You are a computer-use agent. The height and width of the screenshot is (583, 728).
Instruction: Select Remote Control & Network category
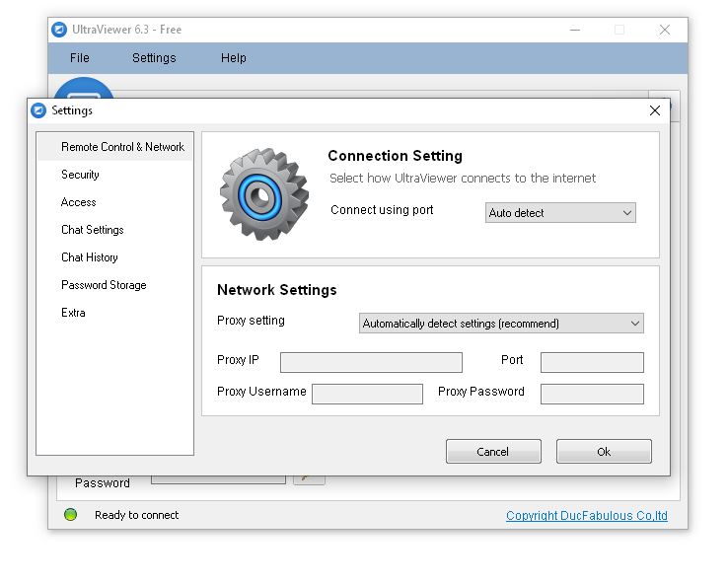pyautogui.click(x=114, y=147)
